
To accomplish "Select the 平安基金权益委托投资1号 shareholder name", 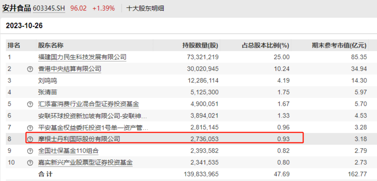I will pos(94,127).
